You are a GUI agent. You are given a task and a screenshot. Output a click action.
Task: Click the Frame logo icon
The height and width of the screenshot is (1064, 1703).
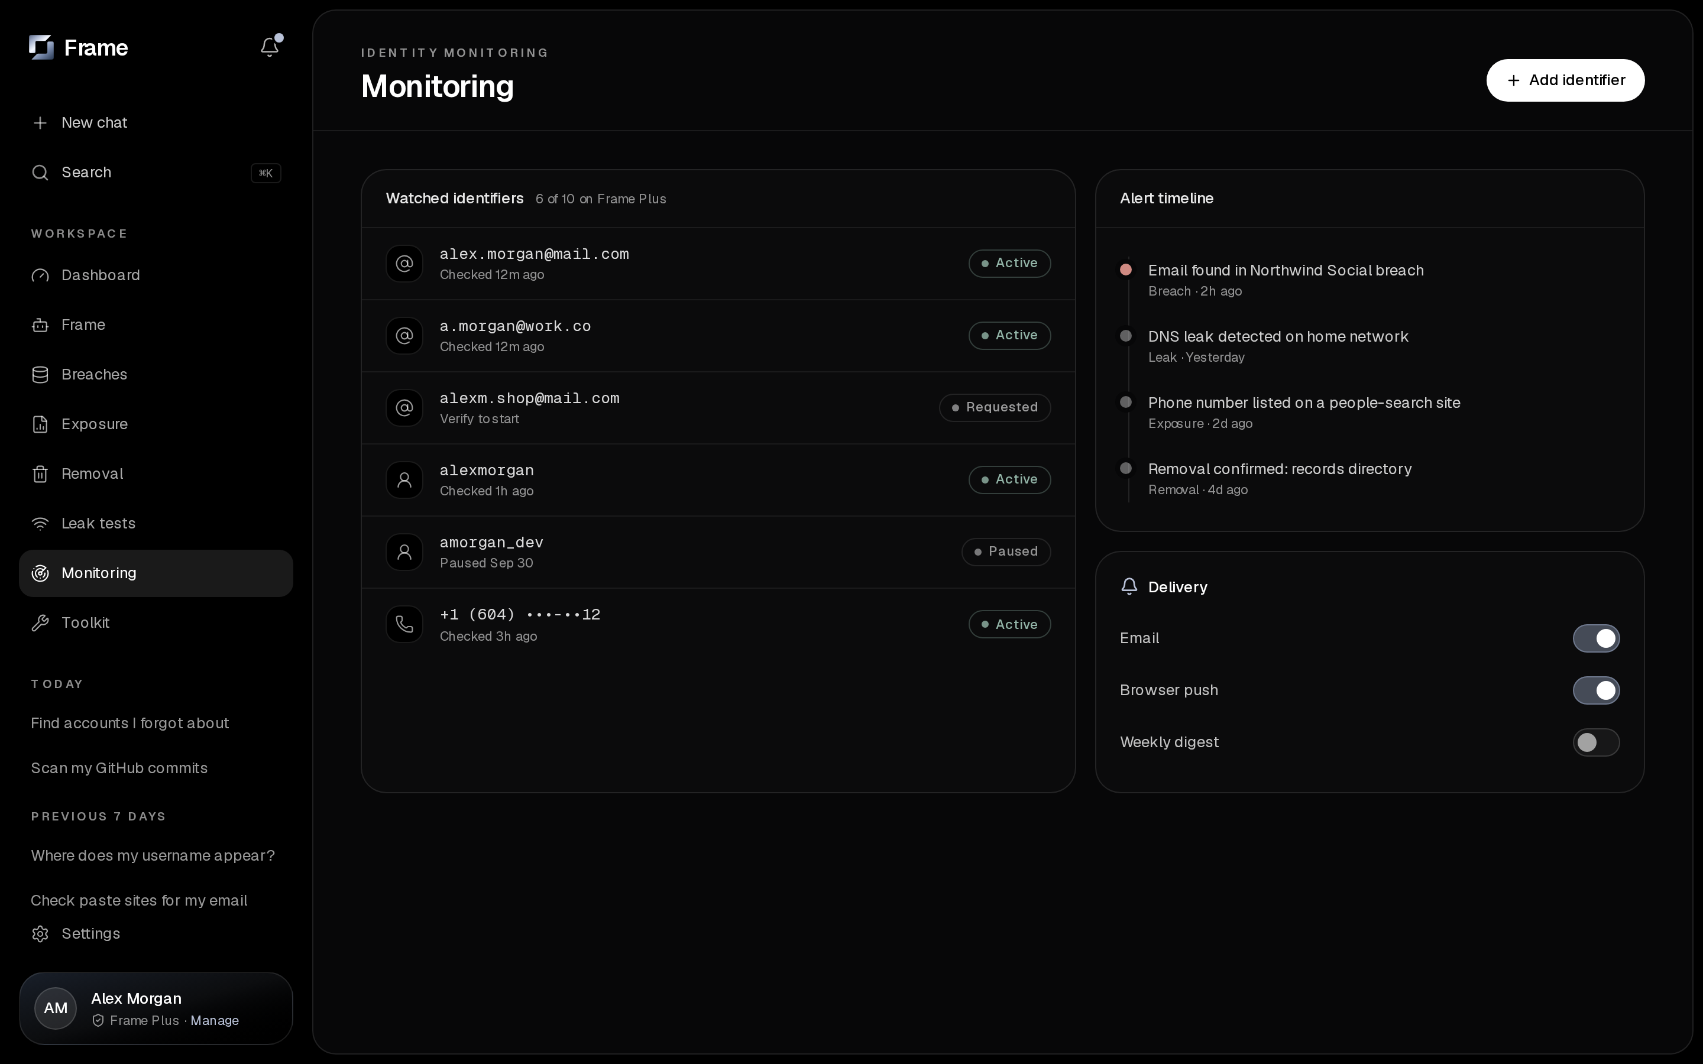click(x=41, y=47)
